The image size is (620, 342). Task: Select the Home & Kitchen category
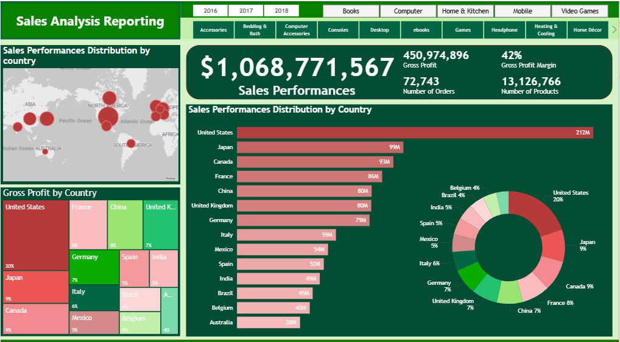point(465,11)
